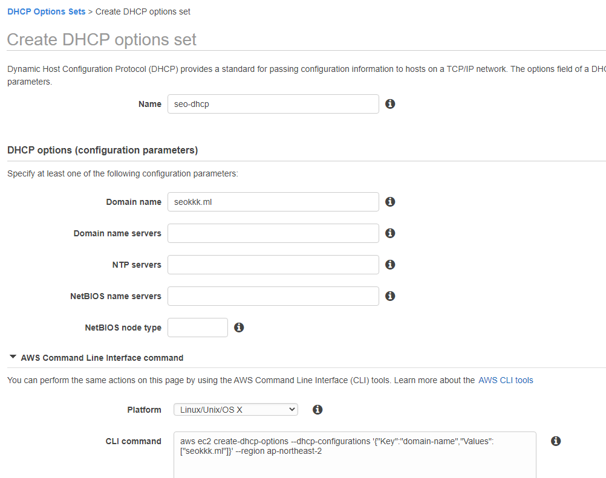Click the info icon beside the Name field
The image size is (606, 478).
(390, 103)
